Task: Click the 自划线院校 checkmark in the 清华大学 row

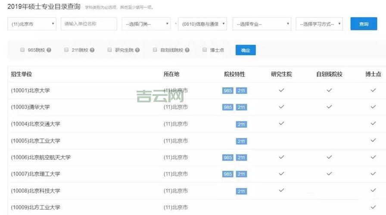Action: coord(329,107)
